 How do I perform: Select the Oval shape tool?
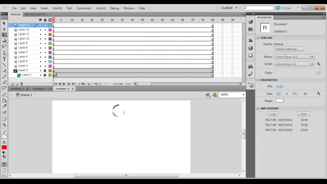pyautogui.click(x=4, y=70)
